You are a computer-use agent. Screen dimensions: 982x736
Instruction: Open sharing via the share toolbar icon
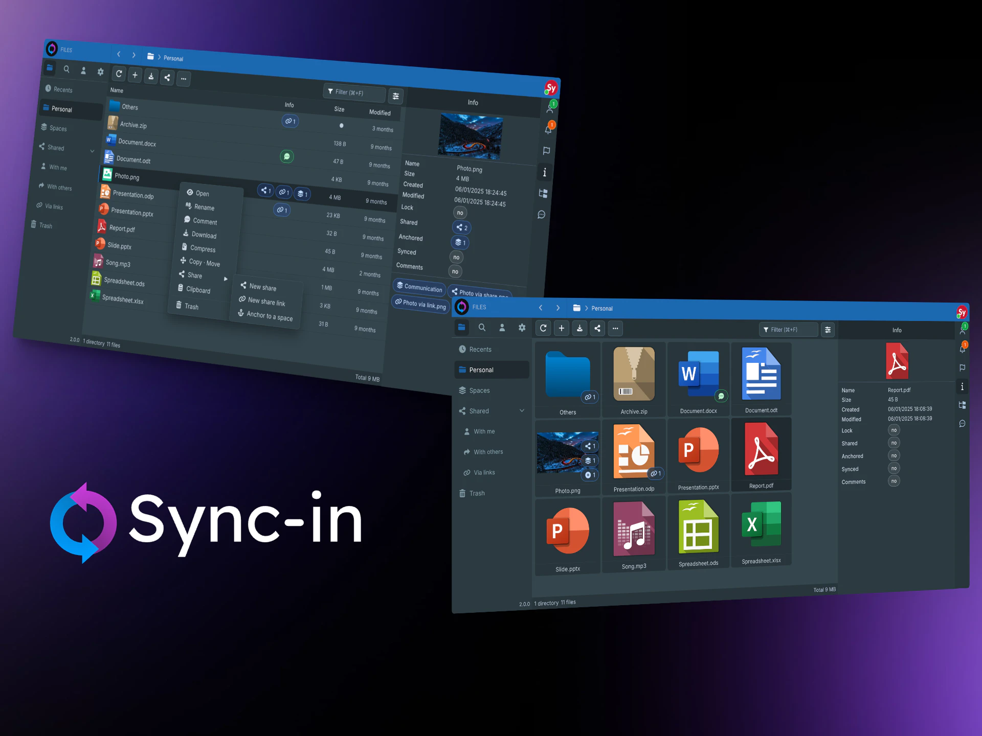597,328
